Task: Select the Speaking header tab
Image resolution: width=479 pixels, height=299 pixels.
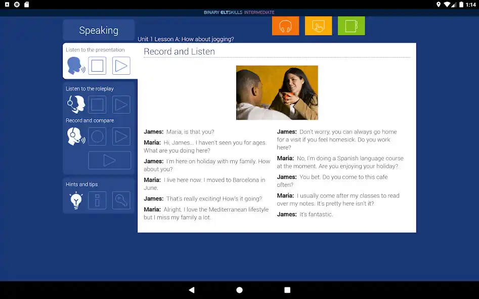Action: click(x=99, y=30)
